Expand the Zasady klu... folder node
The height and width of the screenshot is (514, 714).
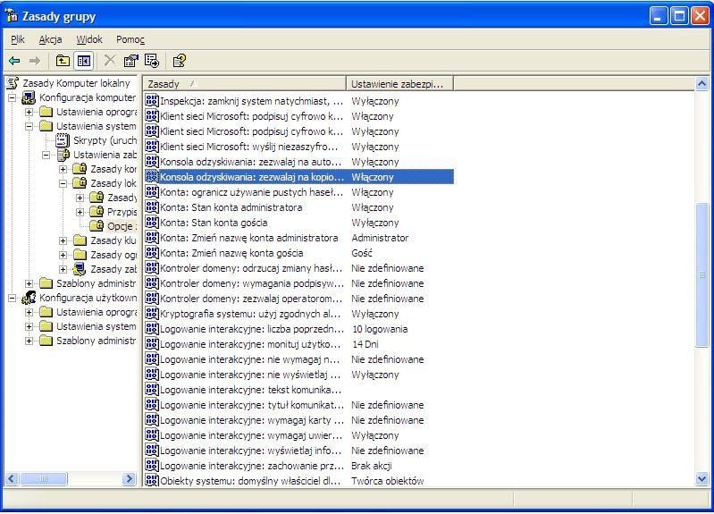click(x=63, y=240)
